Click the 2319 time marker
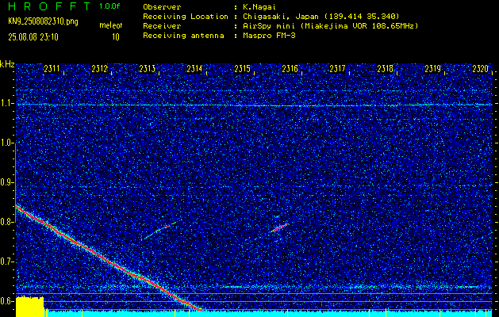499x317 pixels. (x=433, y=69)
